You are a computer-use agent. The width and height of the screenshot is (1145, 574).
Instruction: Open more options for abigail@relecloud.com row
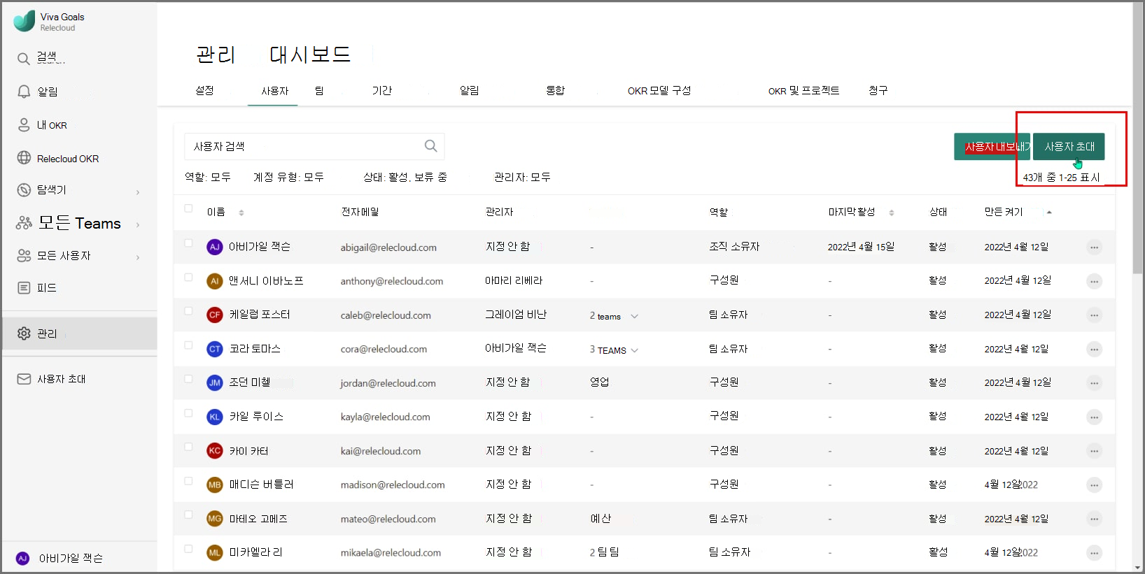(x=1094, y=247)
